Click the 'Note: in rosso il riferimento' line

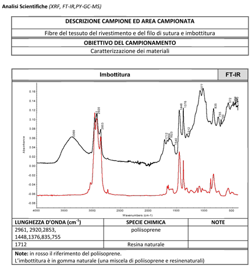(x=68, y=254)
